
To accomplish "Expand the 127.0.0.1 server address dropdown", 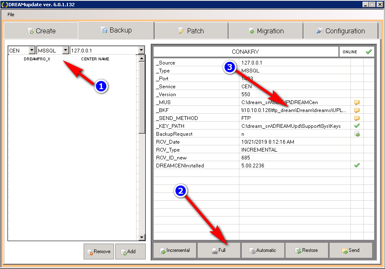I will point(141,50).
